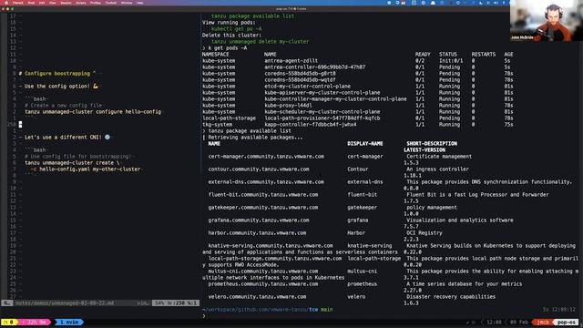Click 'cert-manager.community.tanzu.vmware.com' package

pyautogui.click(x=266, y=157)
